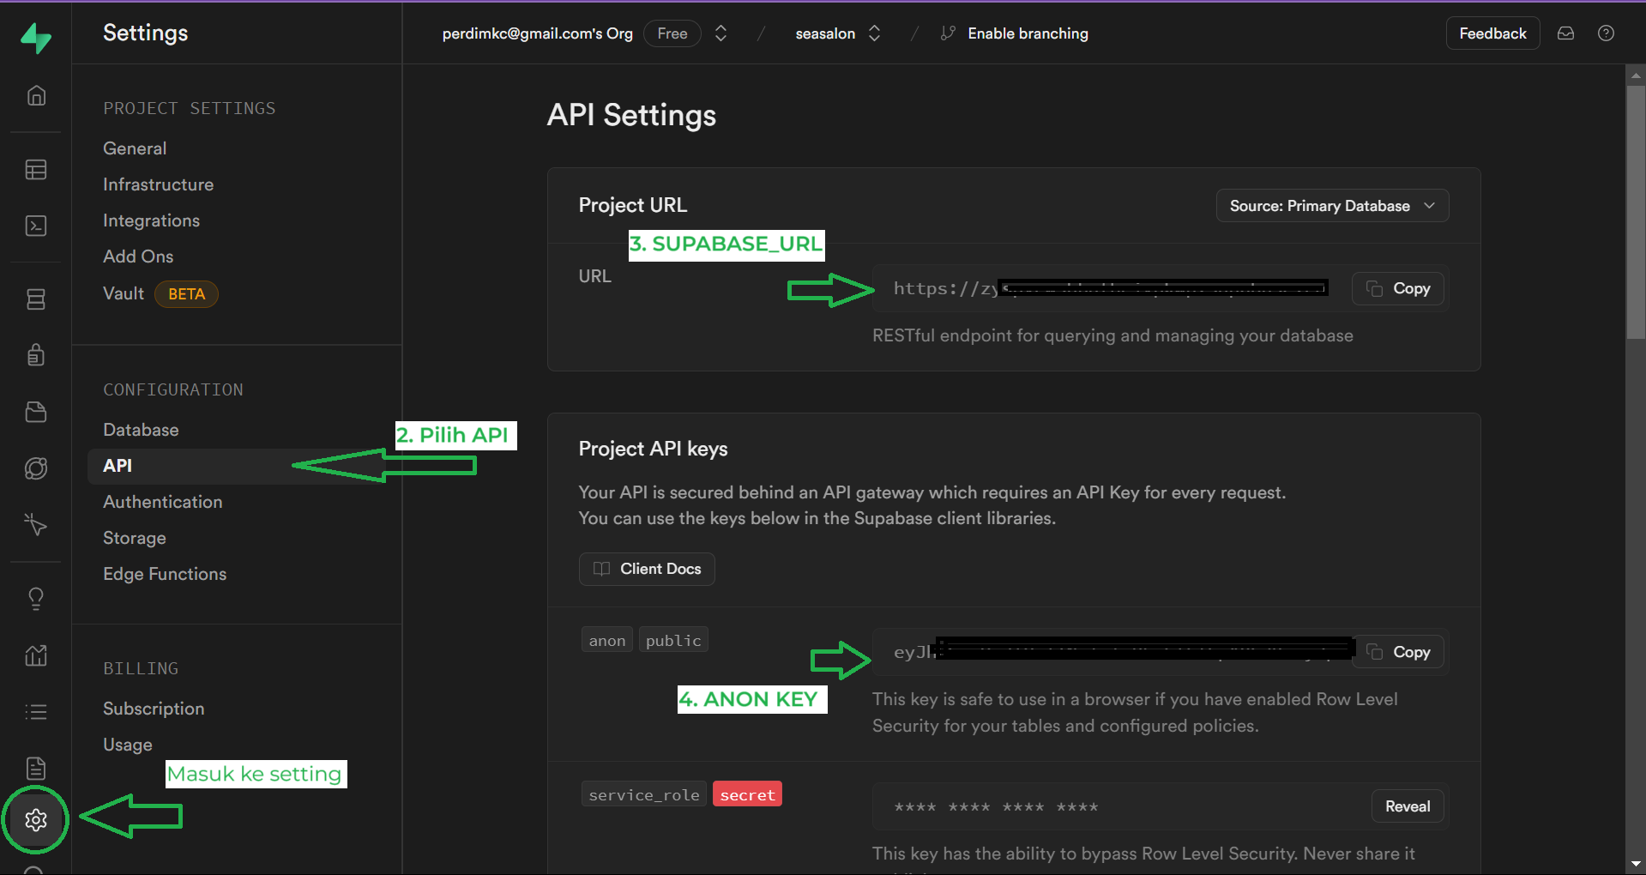The width and height of the screenshot is (1646, 875).
Task: Expand the seasalon project switcher
Action: pyautogui.click(x=874, y=33)
